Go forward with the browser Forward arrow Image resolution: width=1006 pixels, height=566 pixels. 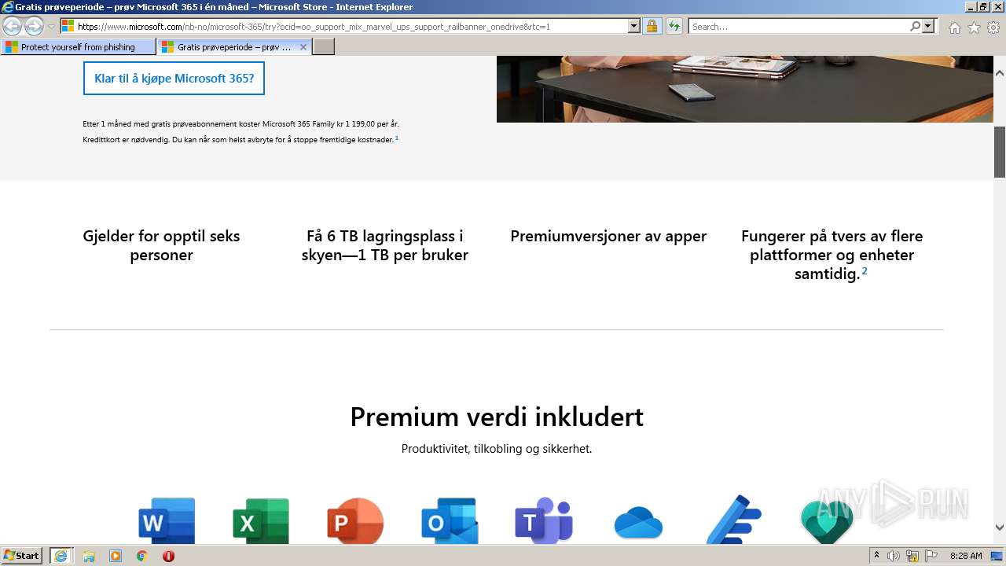34,27
